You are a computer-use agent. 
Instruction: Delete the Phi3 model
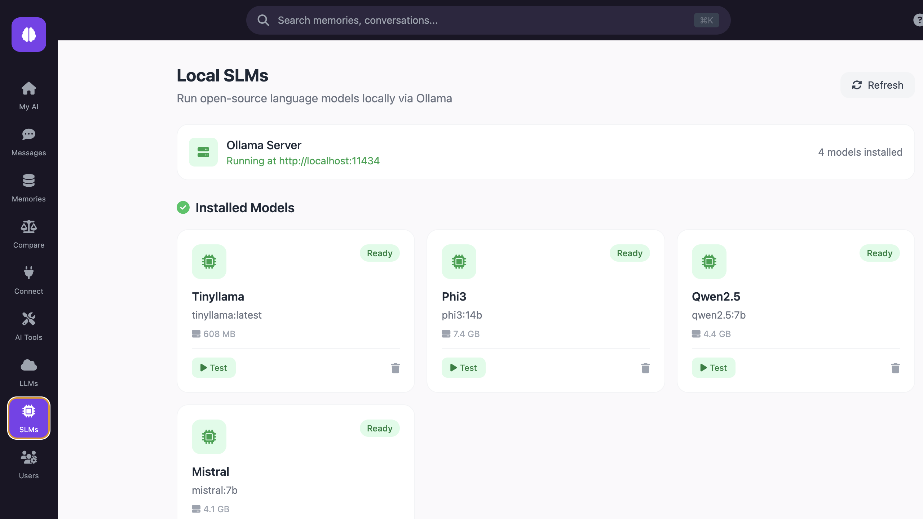point(645,368)
